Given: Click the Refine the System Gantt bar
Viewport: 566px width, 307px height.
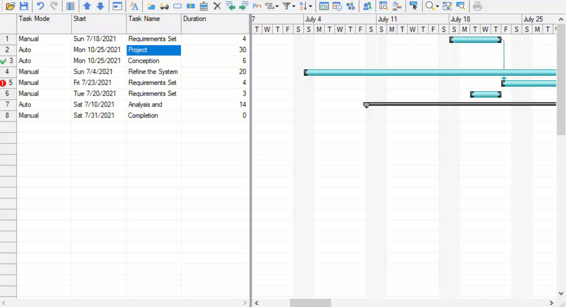Looking at the screenshot, I should tap(429, 72).
